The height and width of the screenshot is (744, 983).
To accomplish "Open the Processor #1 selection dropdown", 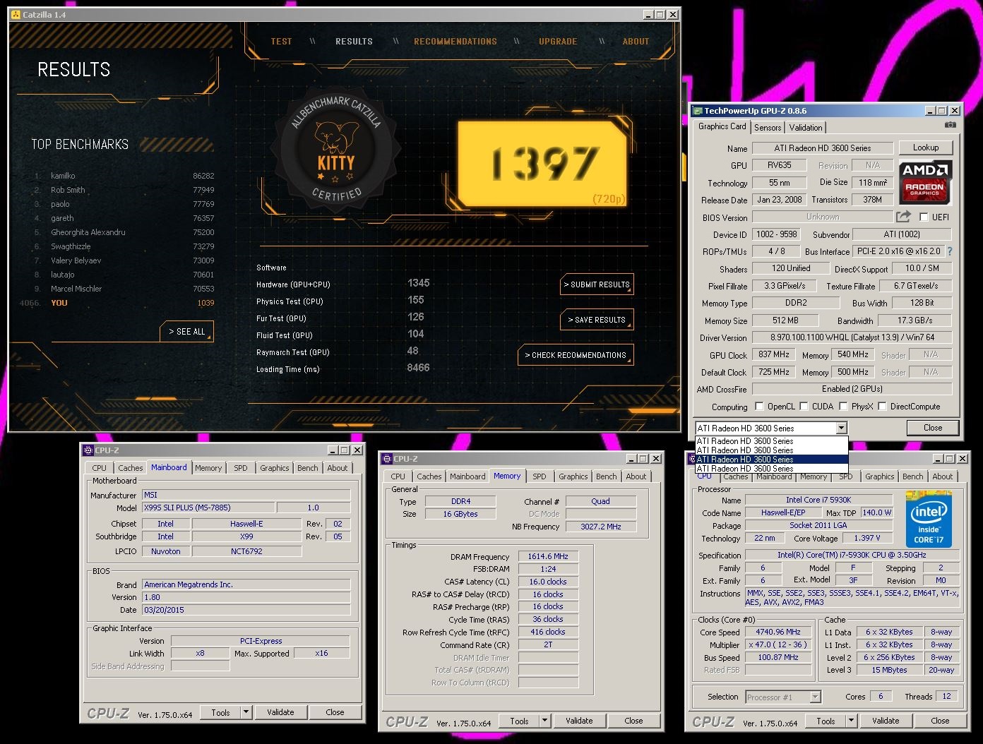I will click(815, 697).
